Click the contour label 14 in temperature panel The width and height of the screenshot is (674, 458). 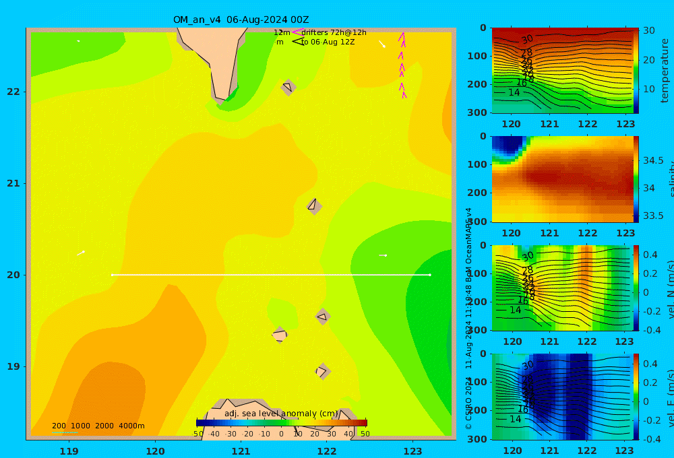point(514,92)
